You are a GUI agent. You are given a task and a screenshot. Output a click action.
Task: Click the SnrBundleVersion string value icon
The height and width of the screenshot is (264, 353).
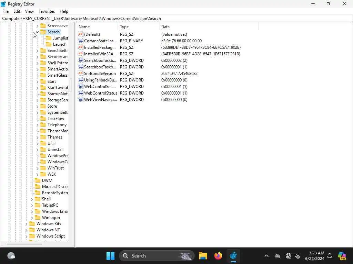point(81,74)
